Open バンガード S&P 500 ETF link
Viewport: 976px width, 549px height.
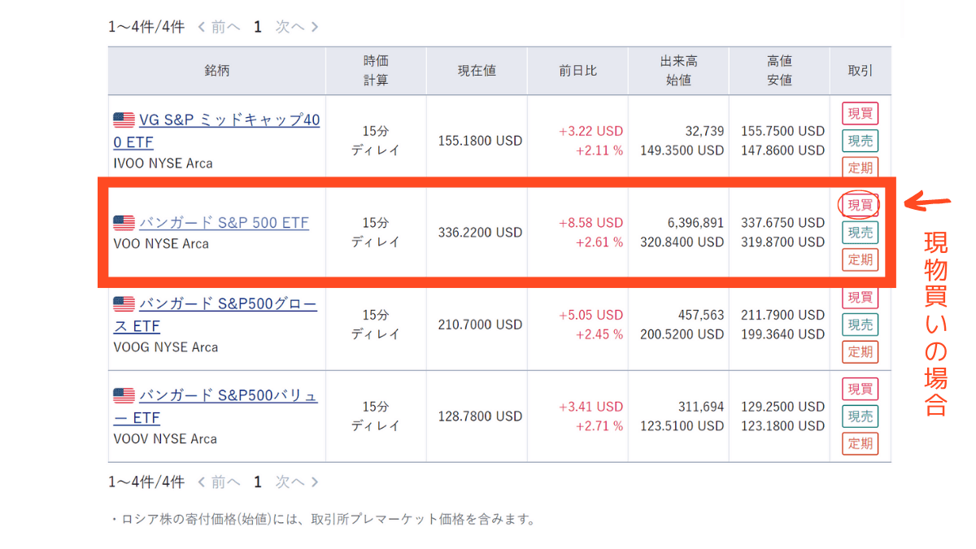click(224, 222)
